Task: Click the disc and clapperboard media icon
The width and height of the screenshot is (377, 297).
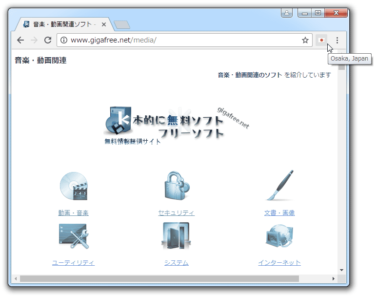Action: pyautogui.click(x=74, y=186)
